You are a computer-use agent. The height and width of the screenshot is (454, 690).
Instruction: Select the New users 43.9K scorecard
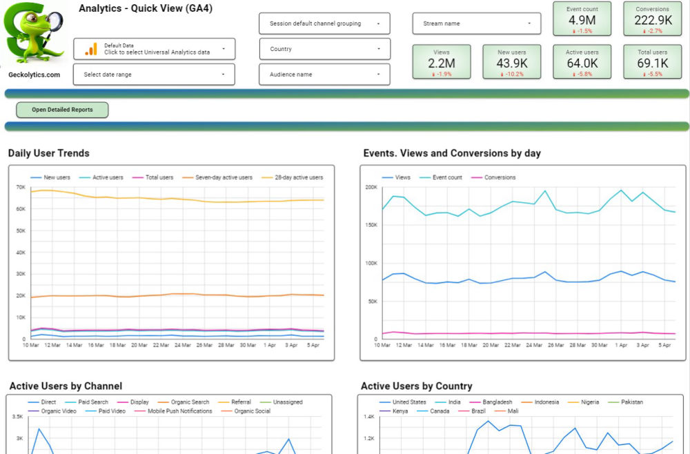(512, 61)
